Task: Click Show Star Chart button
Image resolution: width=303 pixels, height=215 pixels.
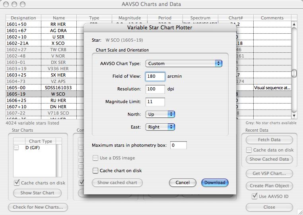Action: tap(37, 193)
